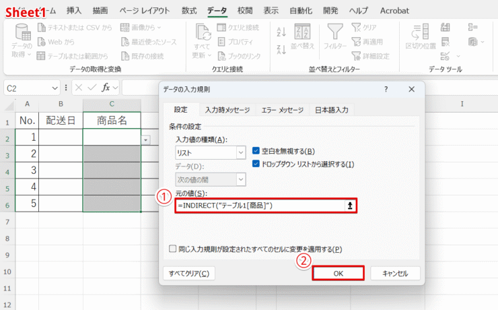Click テーブルまたは範囲から option
The height and width of the screenshot is (310, 498).
[x=73, y=56]
